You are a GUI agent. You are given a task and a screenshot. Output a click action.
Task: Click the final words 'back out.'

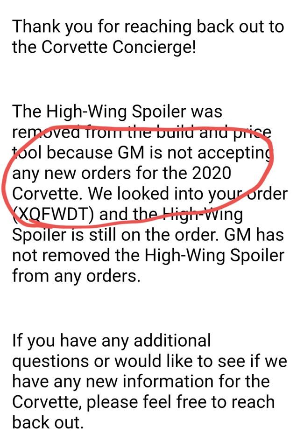[x=48, y=423]
